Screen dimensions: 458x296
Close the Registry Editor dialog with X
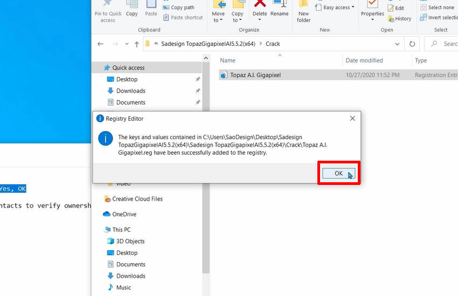(352, 118)
